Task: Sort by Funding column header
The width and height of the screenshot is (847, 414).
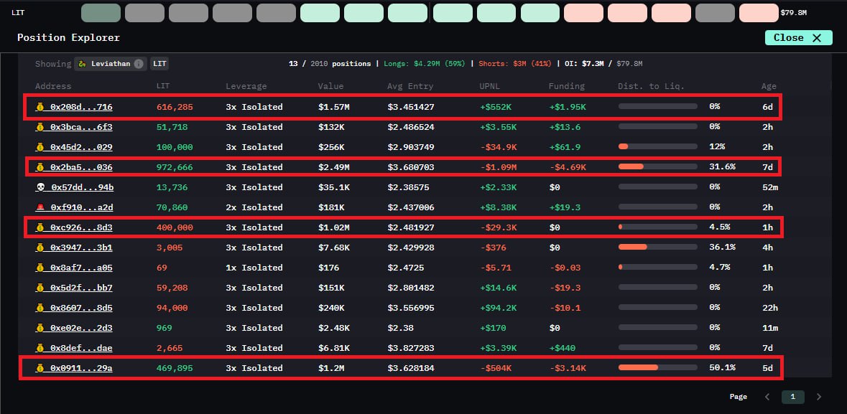Action: tap(566, 86)
